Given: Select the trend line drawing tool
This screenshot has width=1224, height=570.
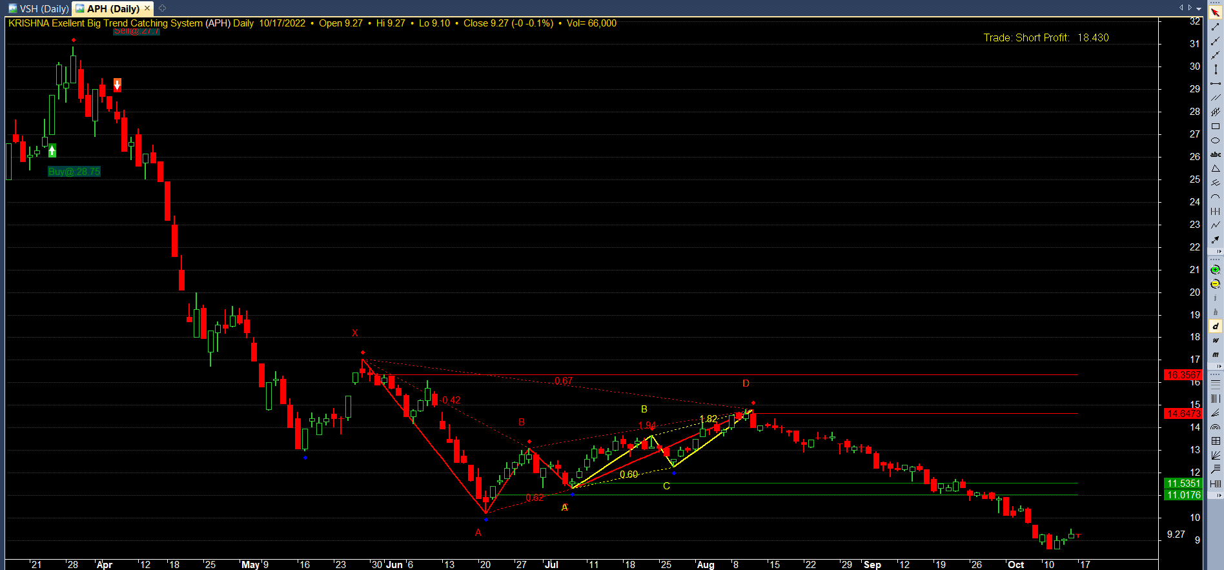Looking at the screenshot, I should [1216, 27].
